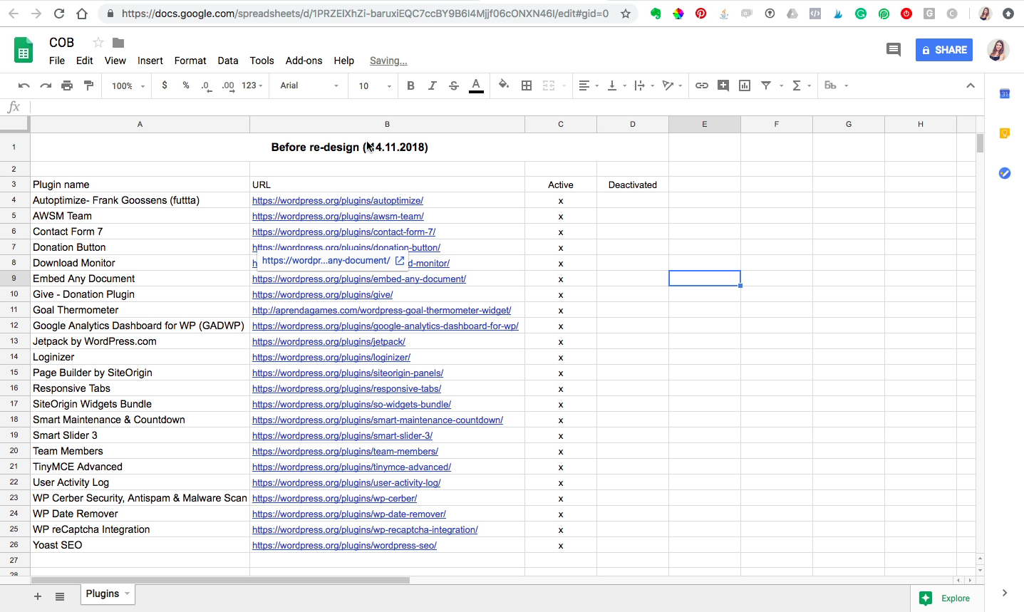Open the Insert menu
1024x612 pixels.
150,61
